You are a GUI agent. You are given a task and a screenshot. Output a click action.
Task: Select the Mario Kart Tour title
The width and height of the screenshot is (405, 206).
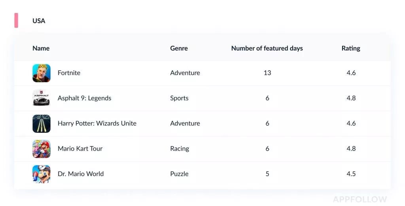[80, 149]
